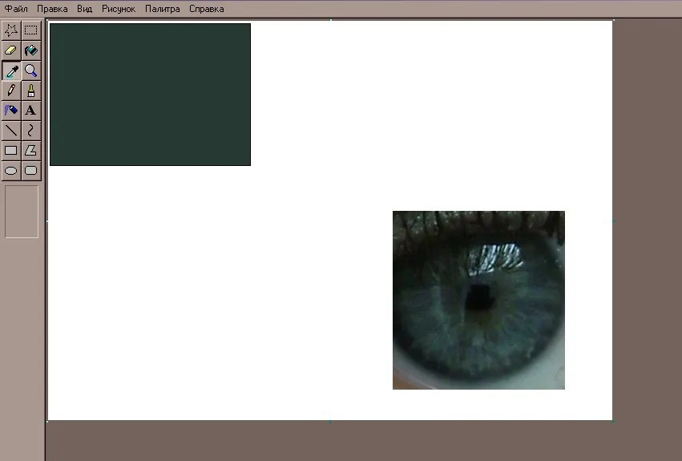
Task: Pick the Airbrush spray tool
Action: point(11,110)
